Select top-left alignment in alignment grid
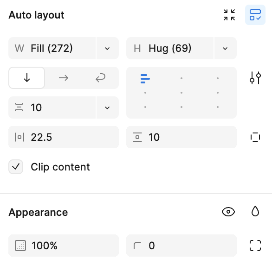Image resolution: width=272 pixels, height=265 pixels. (x=145, y=78)
